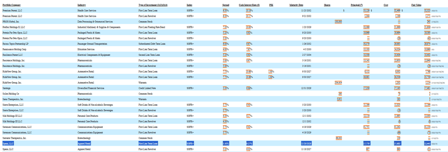Select the Sorrento Therapeutics, Inc. cell

point(14,138)
